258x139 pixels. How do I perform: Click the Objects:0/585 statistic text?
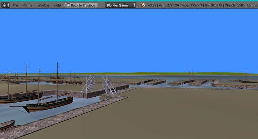point(234,5)
